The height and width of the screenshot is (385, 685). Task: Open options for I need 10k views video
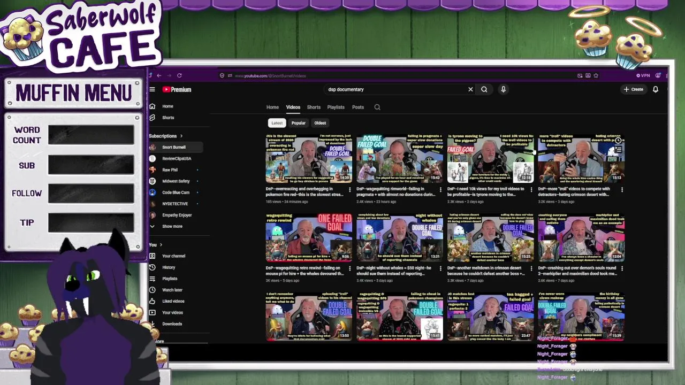531,189
